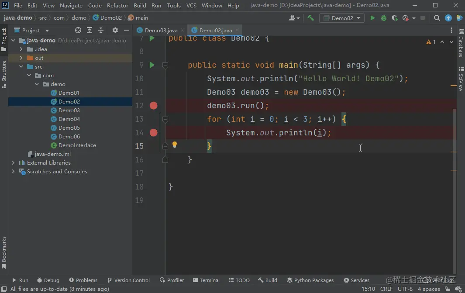The width and height of the screenshot is (465, 293).
Task: Expand the out folder
Action: (21, 58)
